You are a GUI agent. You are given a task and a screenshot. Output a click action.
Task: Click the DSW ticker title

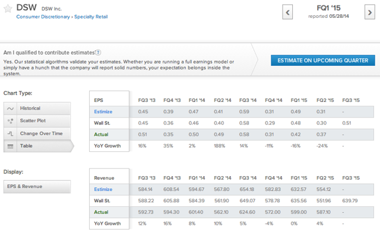click(x=26, y=8)
